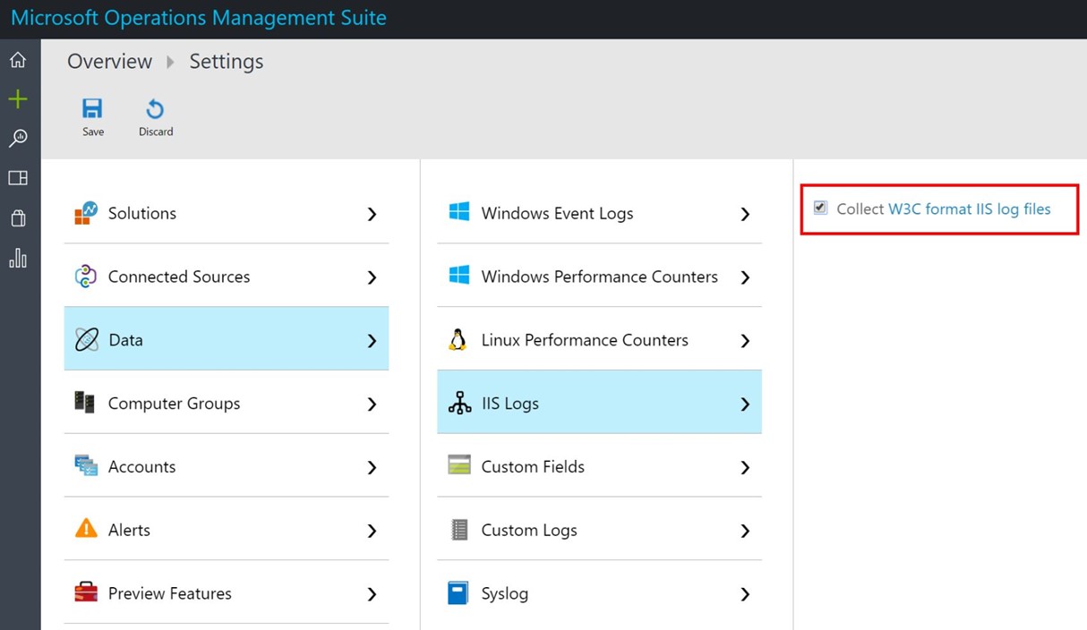Image resolution: width=1087 pixels, height=630 pixels.
Task: Open the Custom Logs data item
Action: click(x=599, y=530)
